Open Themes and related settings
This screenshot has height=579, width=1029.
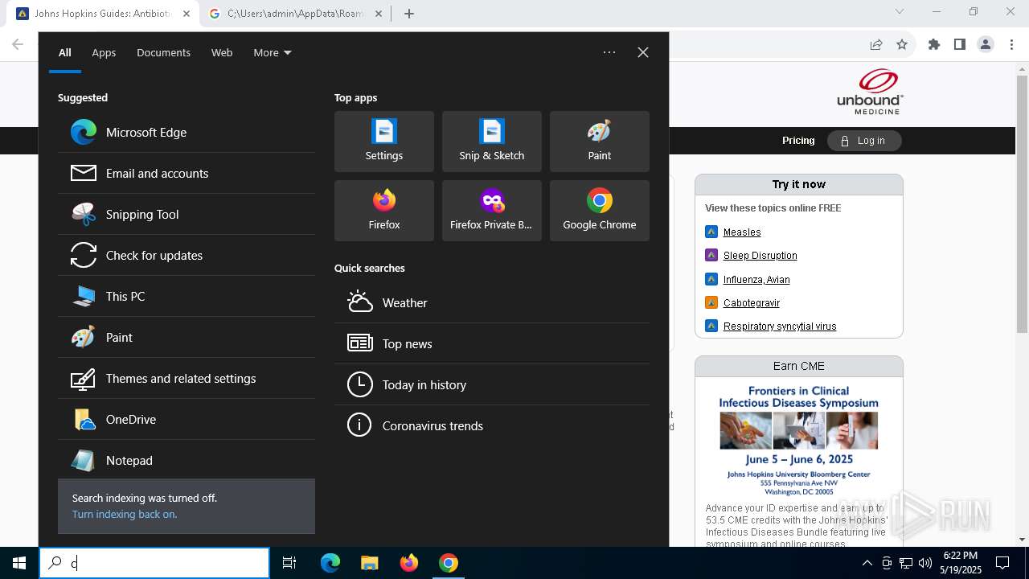click(x=186, y=378)
